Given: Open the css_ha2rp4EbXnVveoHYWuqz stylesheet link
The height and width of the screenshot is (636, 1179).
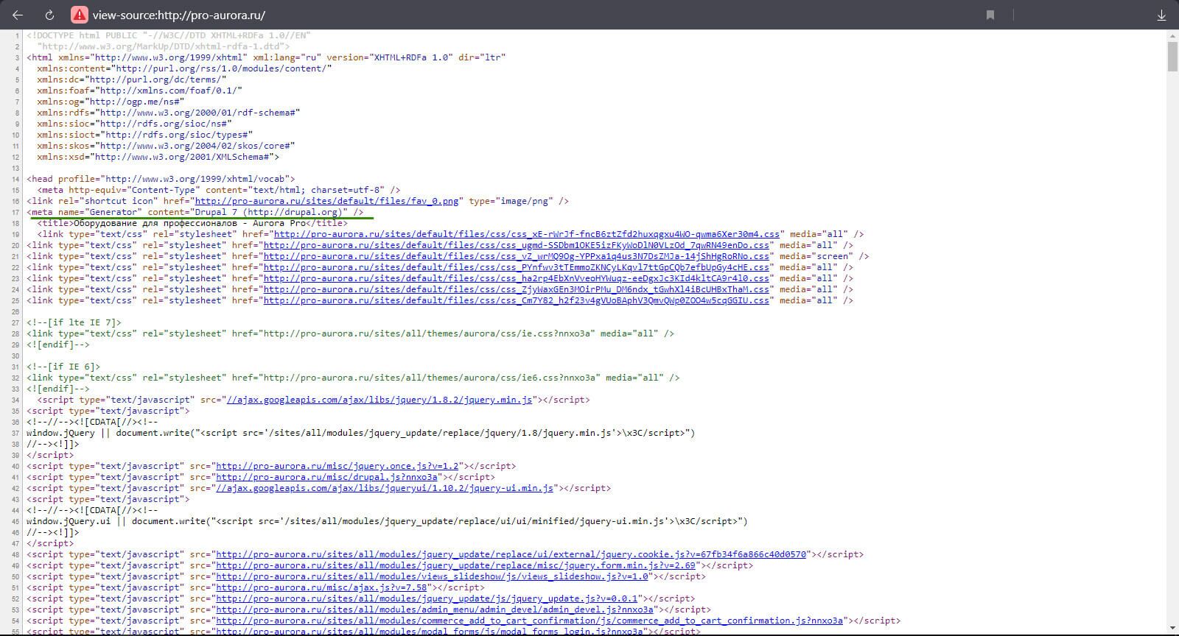Looking at the screenshot, I should point(516,278).
